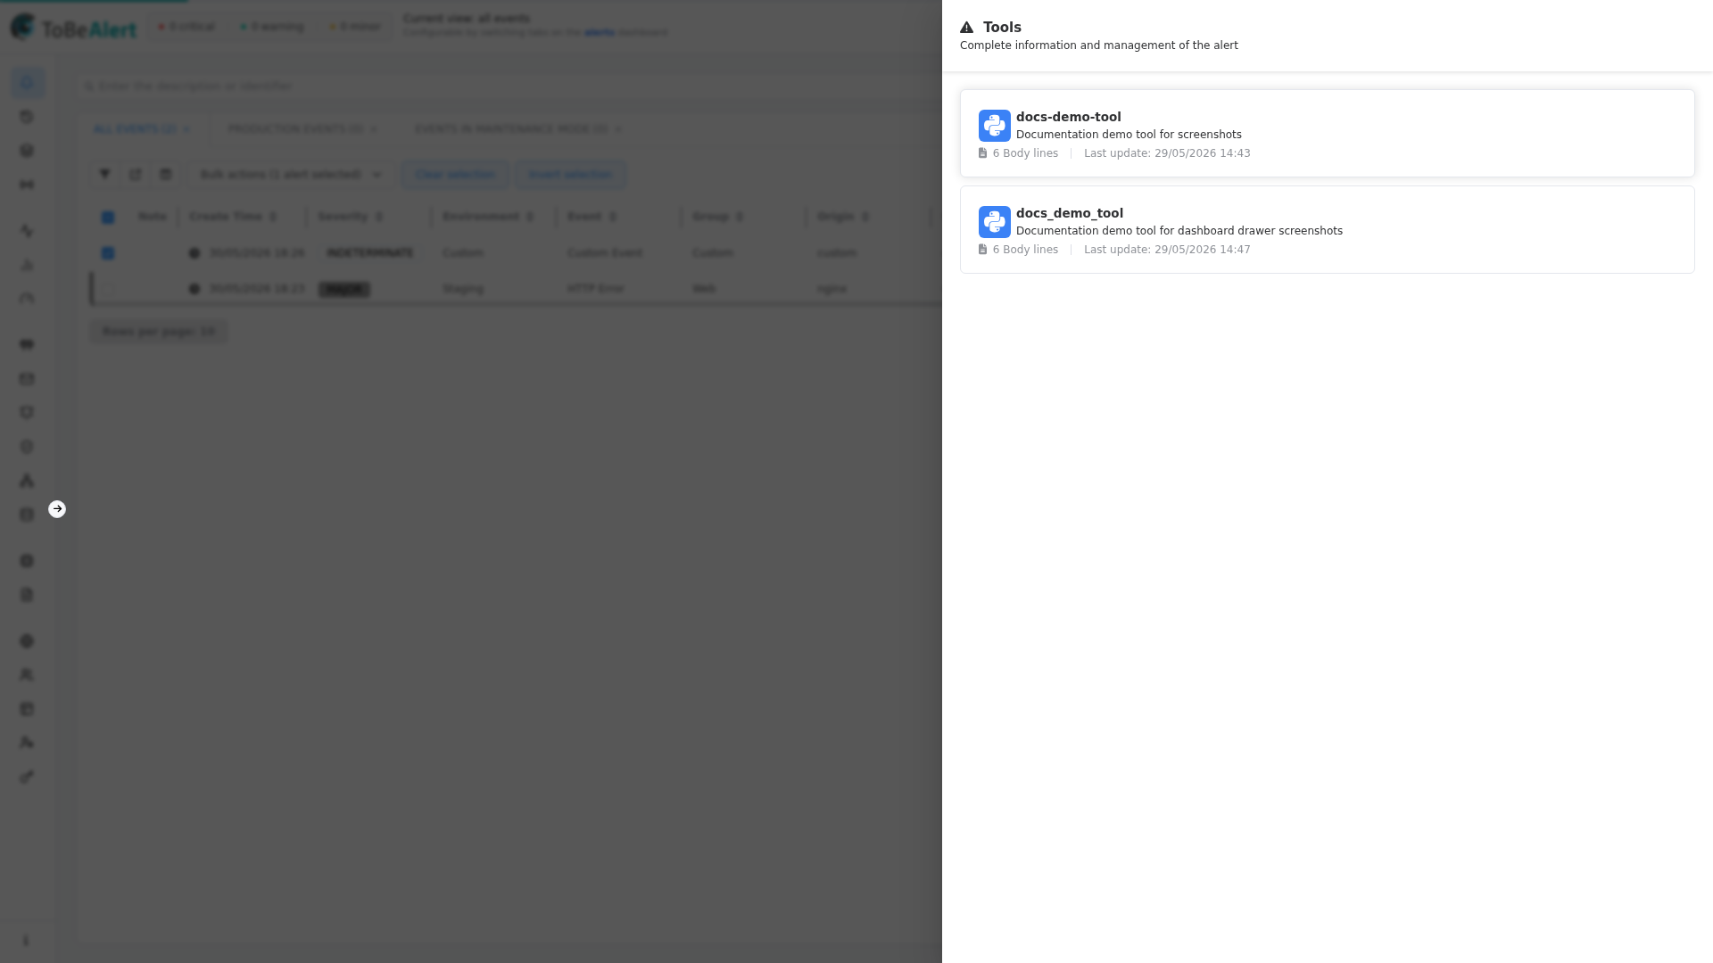Image resolution: width=1713 pixels, height=963 pixels.
Task: Click '6 Body lines' on docs-demo-tool card
Action: [x=1025, y=153]
